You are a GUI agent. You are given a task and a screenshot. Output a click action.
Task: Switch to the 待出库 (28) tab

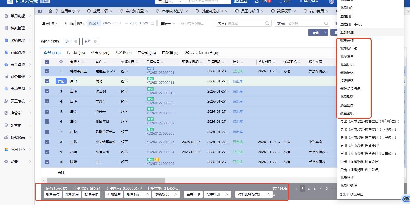coord(100,53)
